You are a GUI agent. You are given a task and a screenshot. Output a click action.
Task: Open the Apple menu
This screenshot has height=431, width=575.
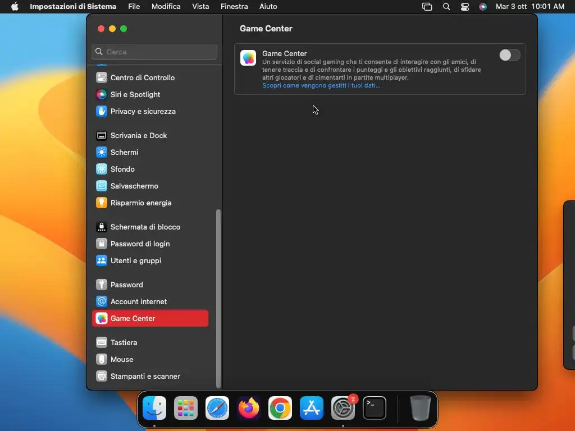pyautogui.click(x=15, y=7)
